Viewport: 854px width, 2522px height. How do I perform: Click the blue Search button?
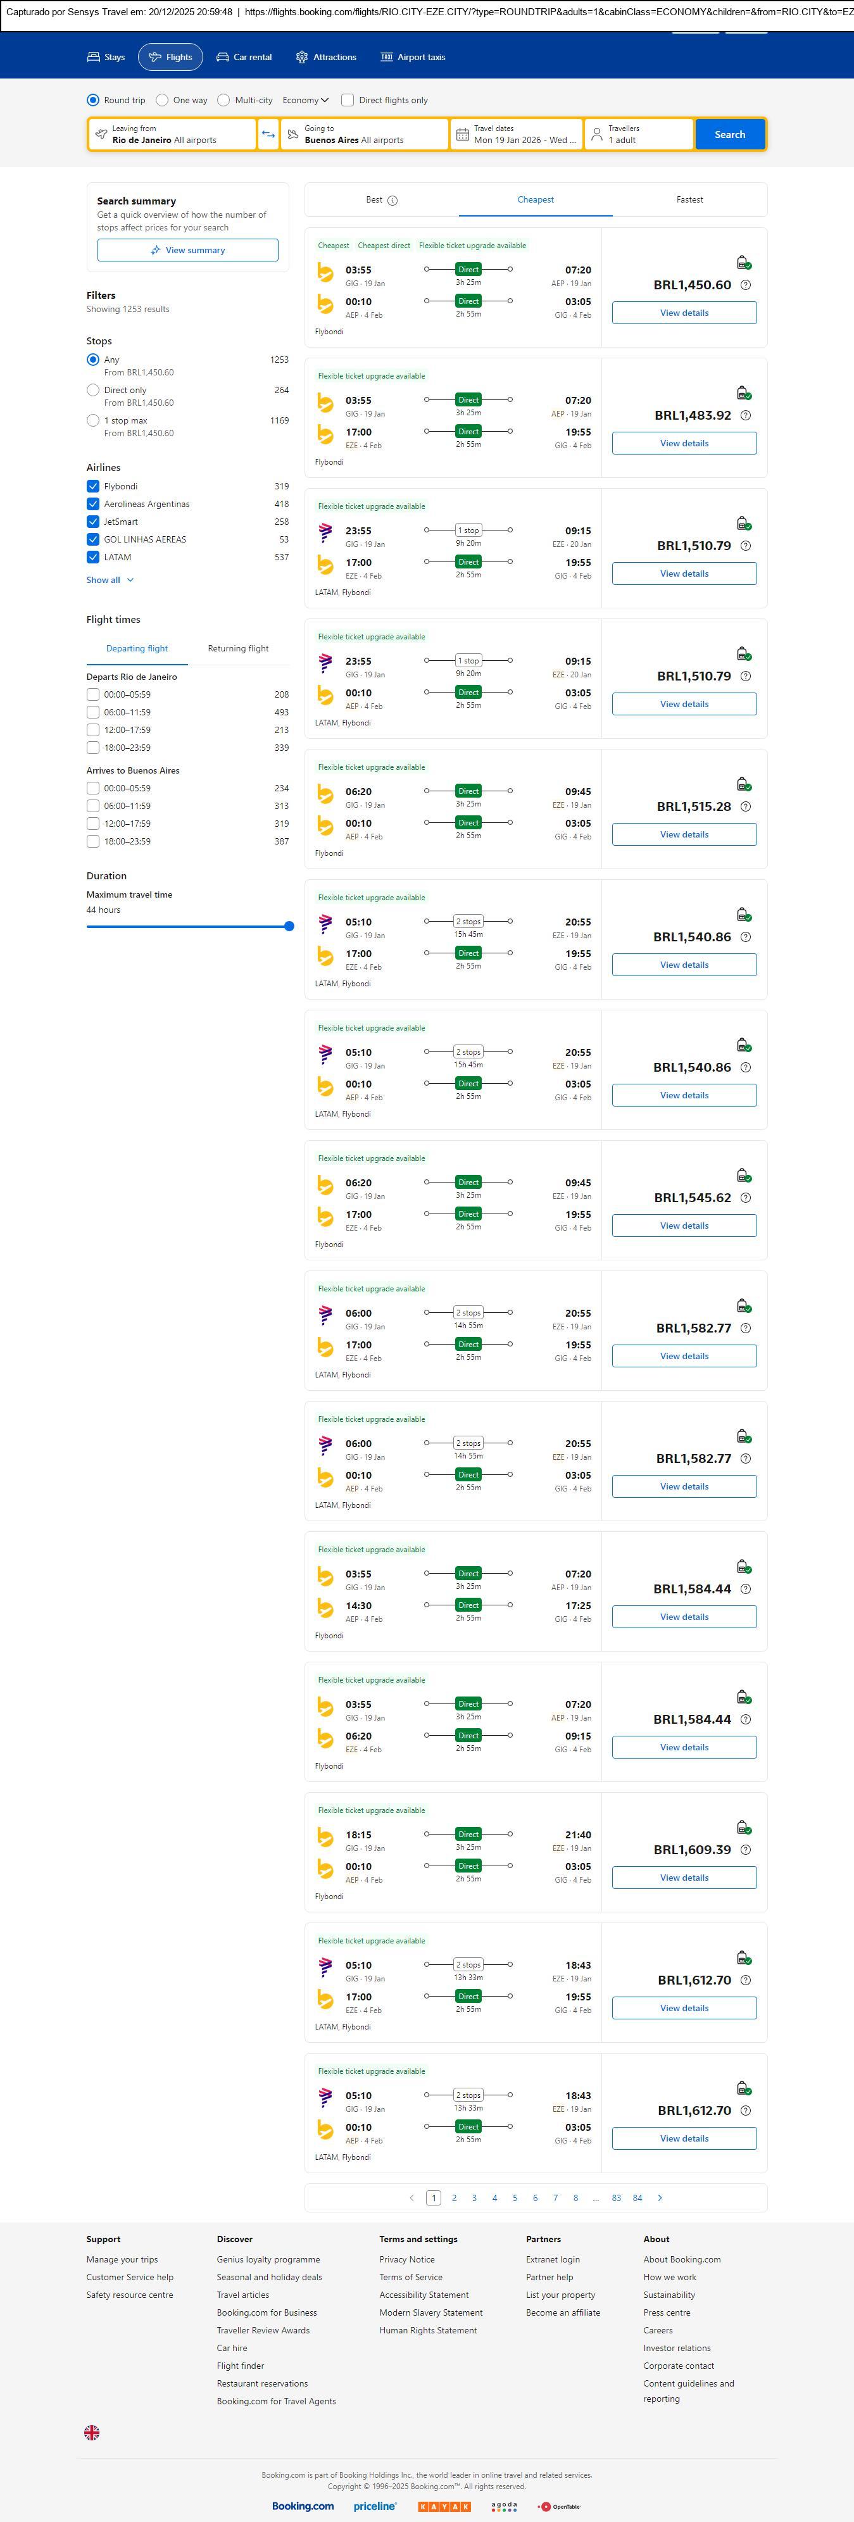click(x=730, y=134)
